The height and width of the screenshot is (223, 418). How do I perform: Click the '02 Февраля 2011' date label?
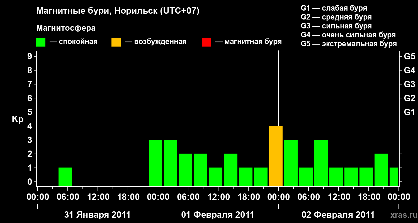[338, 215]
